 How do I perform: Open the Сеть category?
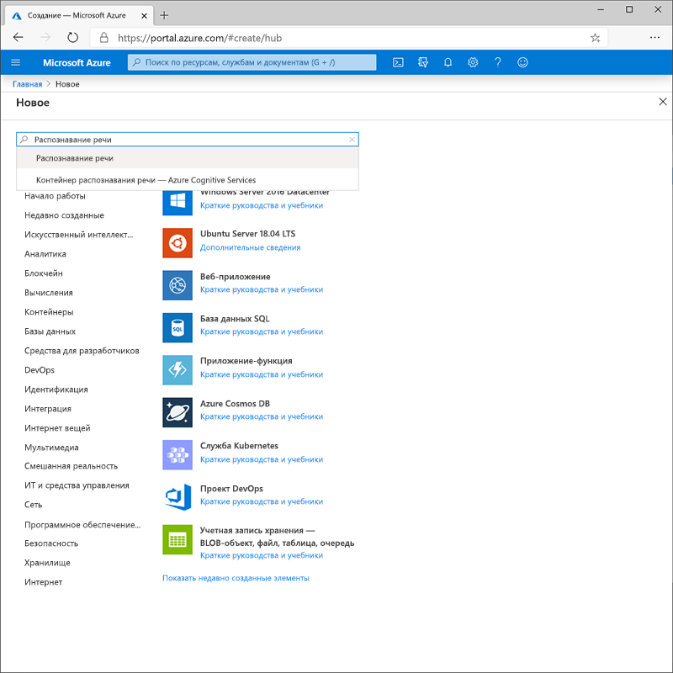(x=33, y=504)
